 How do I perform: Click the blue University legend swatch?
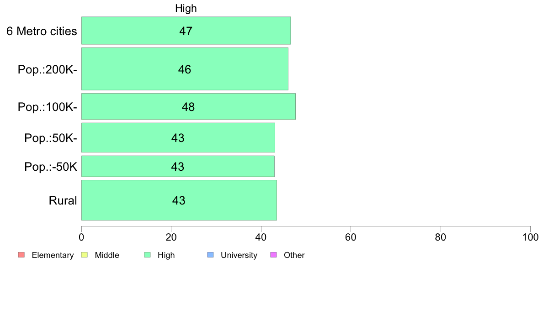pyautogui.click(x=210, y=255)
